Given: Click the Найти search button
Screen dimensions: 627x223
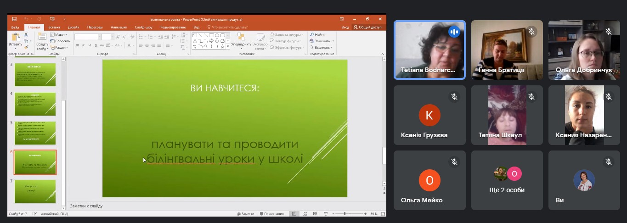Looking at the screenshot, I should coord(317,34).
